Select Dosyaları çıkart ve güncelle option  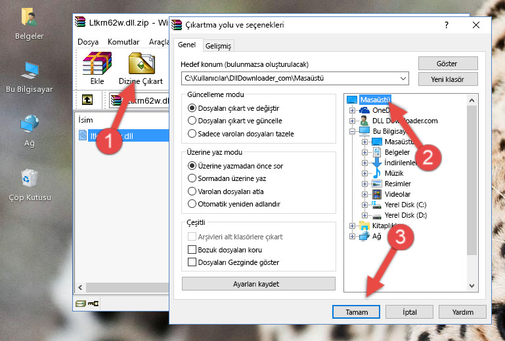point(192,121)
